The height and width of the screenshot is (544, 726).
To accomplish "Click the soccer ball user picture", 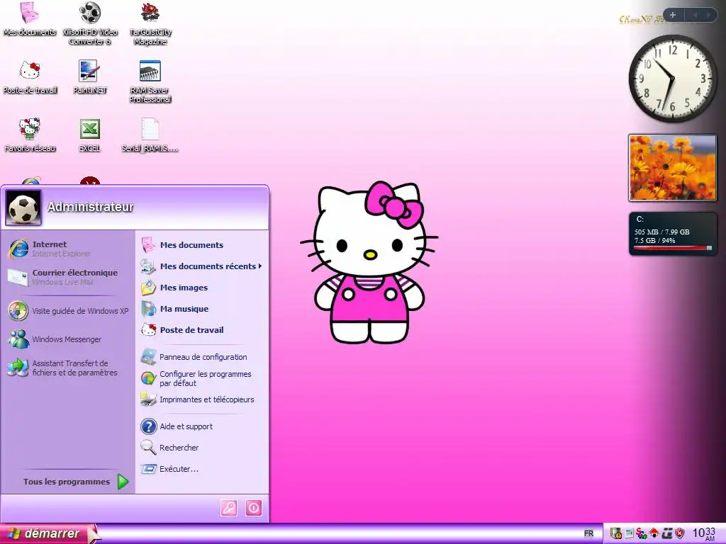I will pos(23,208).
